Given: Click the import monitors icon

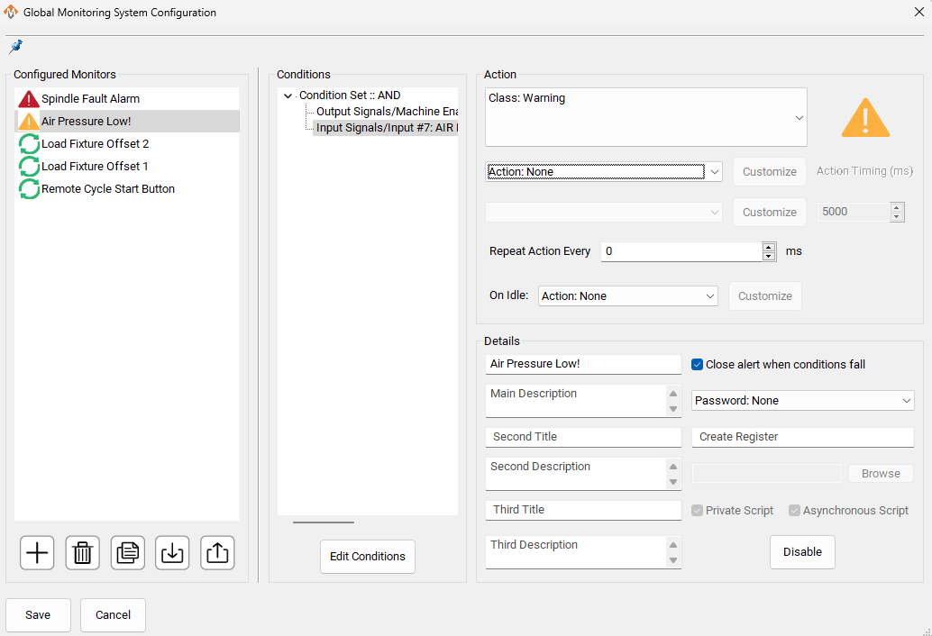Looking at the screenshot, I should point(172,552).
